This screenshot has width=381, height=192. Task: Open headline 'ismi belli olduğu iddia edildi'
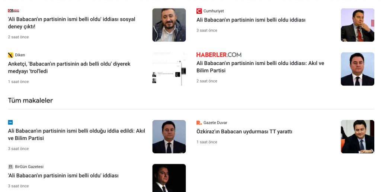tap(76, 134)
